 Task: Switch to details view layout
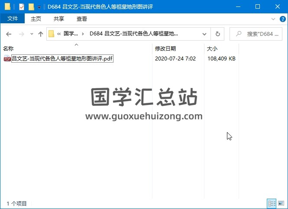pyautogui.click(x=272, y=204)
